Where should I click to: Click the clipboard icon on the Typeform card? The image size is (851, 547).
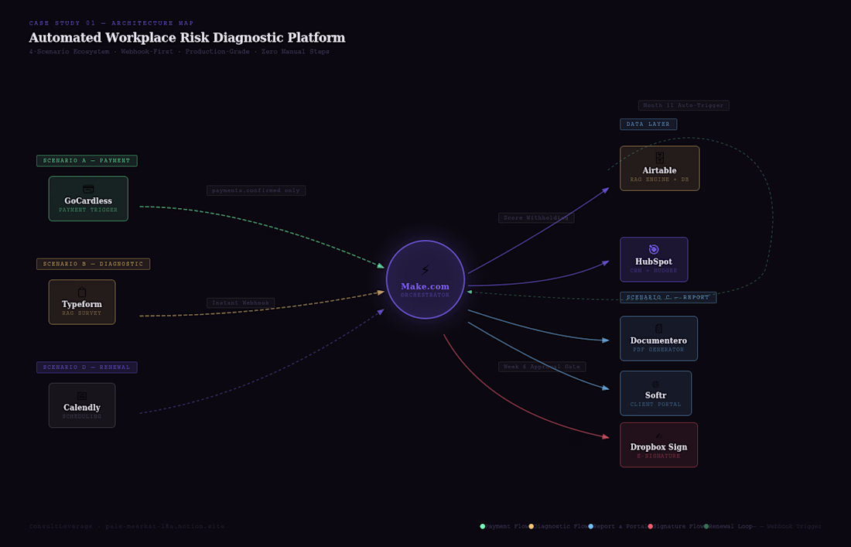pyautogui.click(x=82, y=292)
